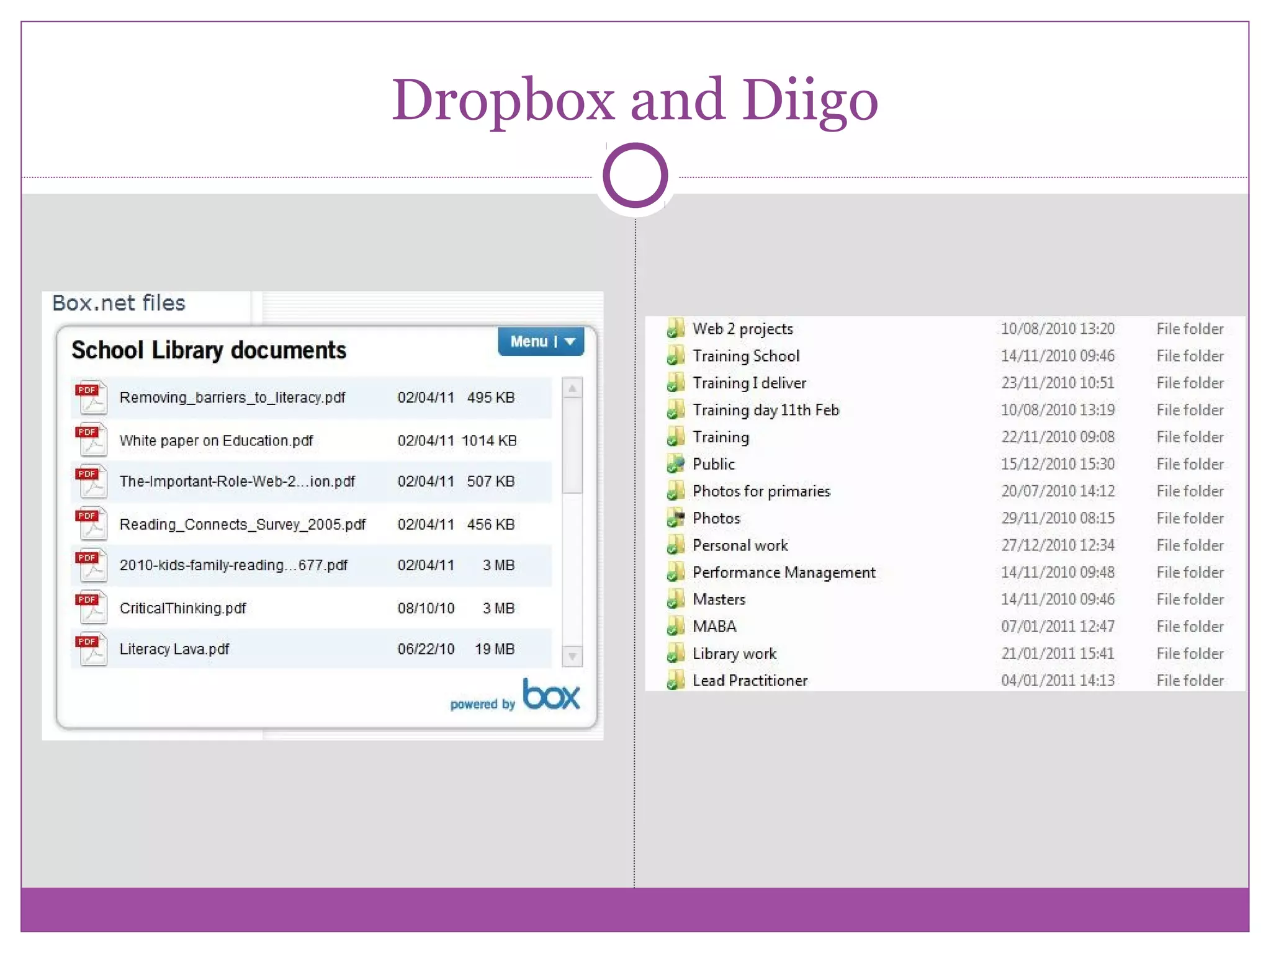This screenshot has width=1271, height=953.
Task: Click File folder type in Public row
Action: [x=1190, y=463]
